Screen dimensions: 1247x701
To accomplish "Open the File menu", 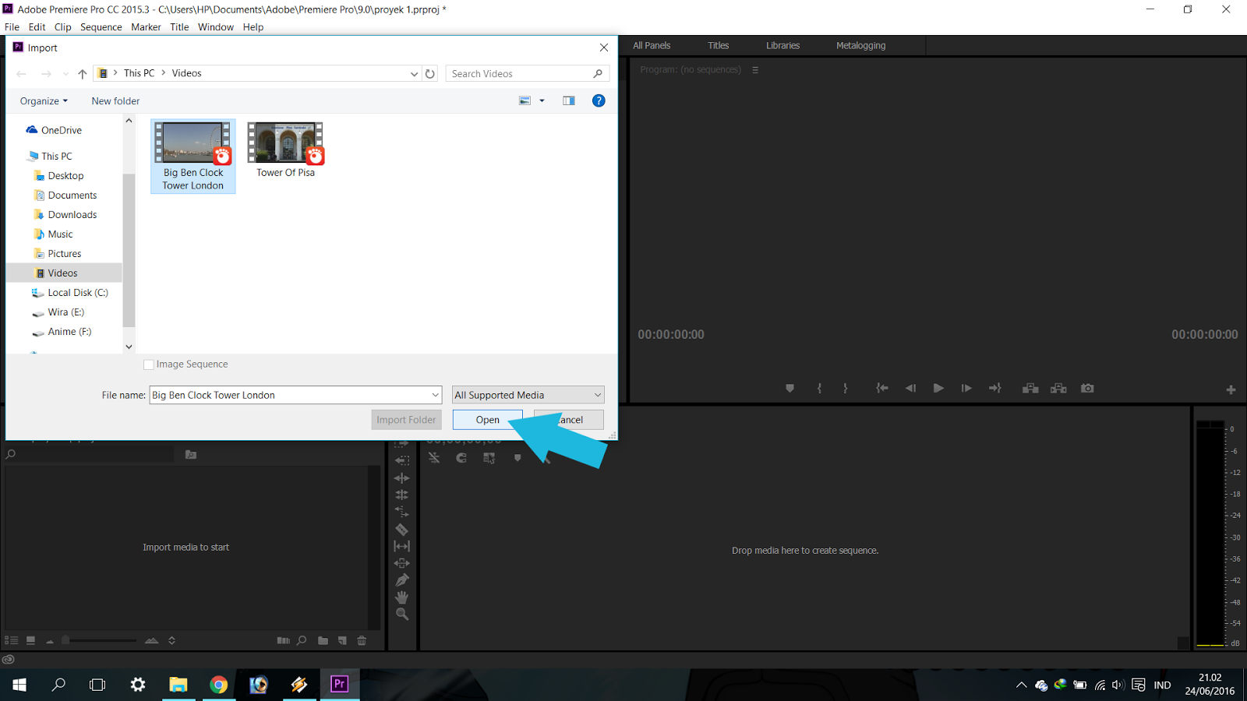I will pos(12,27).
